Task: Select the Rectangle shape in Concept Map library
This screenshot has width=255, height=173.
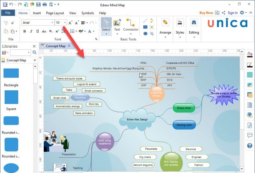Action: [x=11, y=73]
